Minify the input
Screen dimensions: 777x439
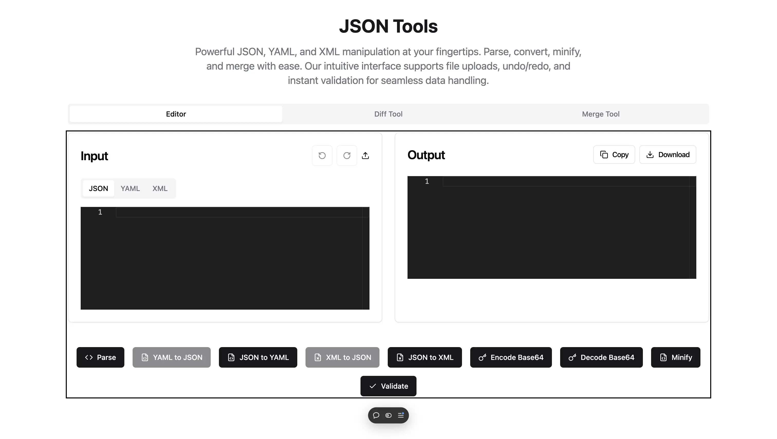click(676, 357)
